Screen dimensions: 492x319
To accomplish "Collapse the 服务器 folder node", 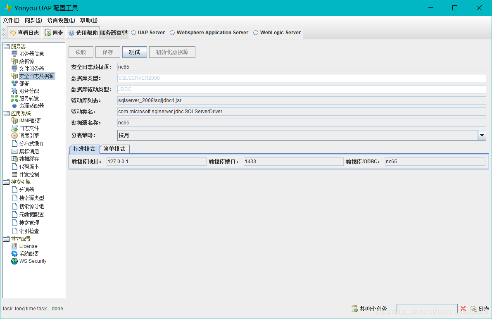I will click(6, 46).
